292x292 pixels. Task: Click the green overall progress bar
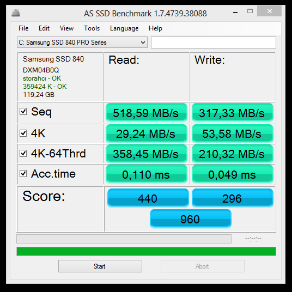[x=146, y=251]
